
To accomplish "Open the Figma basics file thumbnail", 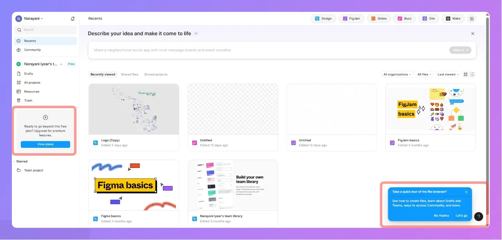I will coord(134,185).
